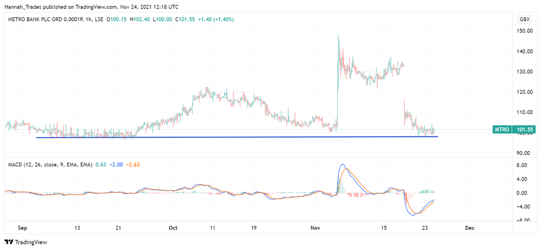Select the blue horizontal support line drawing
542x250 pixels.
(237, 137)
